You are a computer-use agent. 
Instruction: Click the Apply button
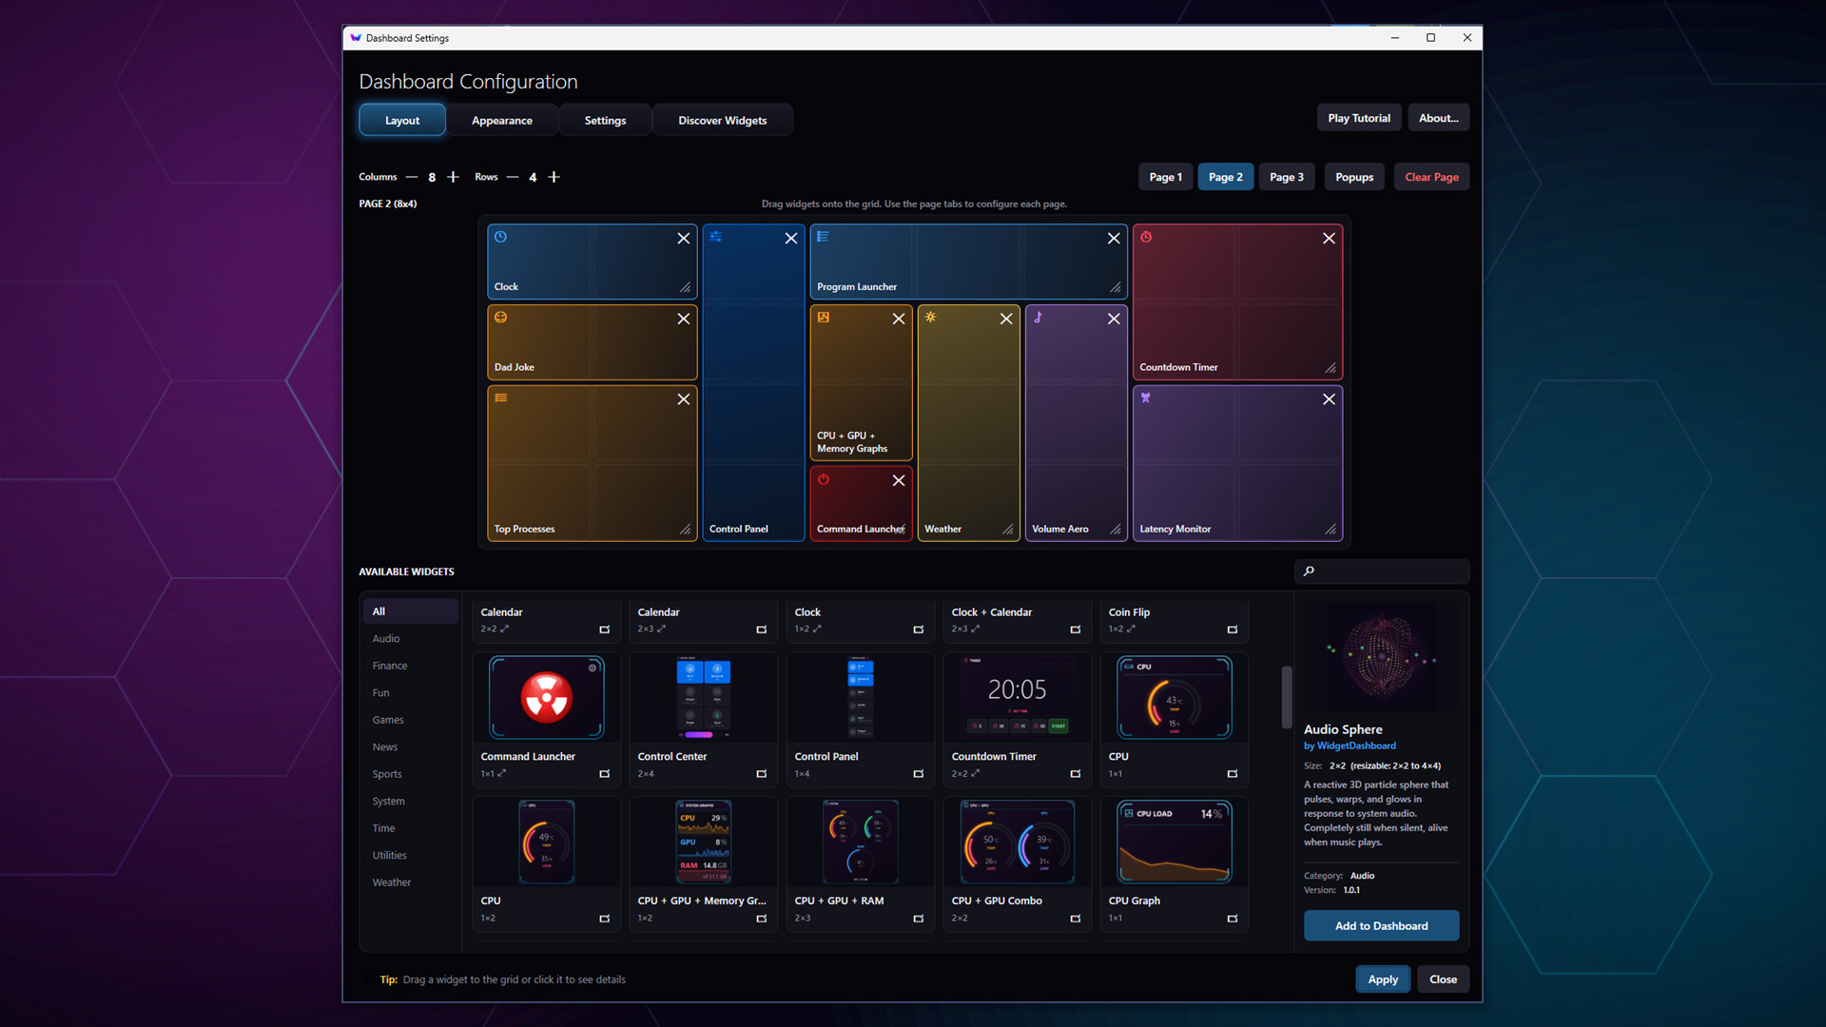coord(1383,979)
